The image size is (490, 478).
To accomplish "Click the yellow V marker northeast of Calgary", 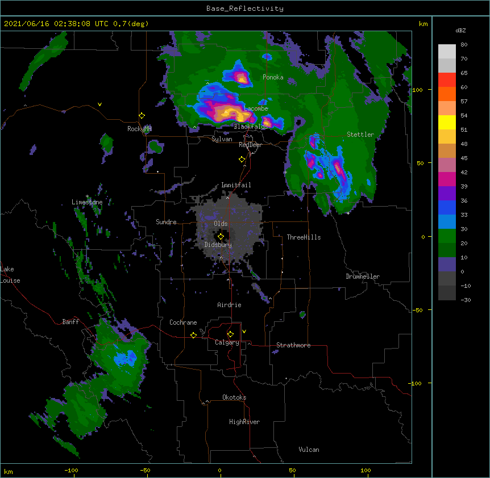I will (x=244, y=332).
